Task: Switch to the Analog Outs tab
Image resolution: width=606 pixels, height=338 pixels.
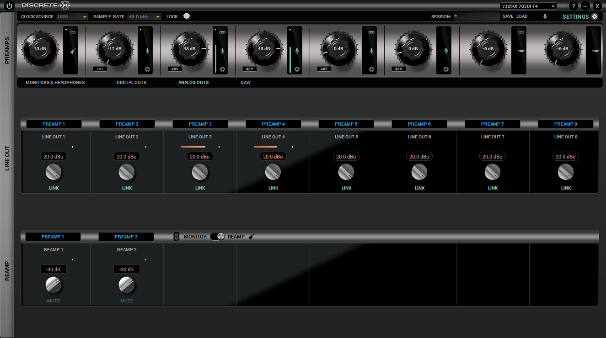Action: [x=193, y=83]
